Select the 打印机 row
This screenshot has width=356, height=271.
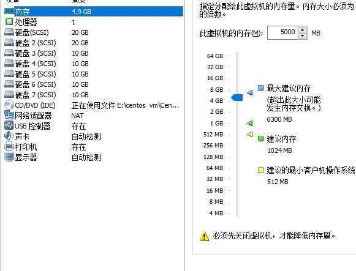coord(94,147)
